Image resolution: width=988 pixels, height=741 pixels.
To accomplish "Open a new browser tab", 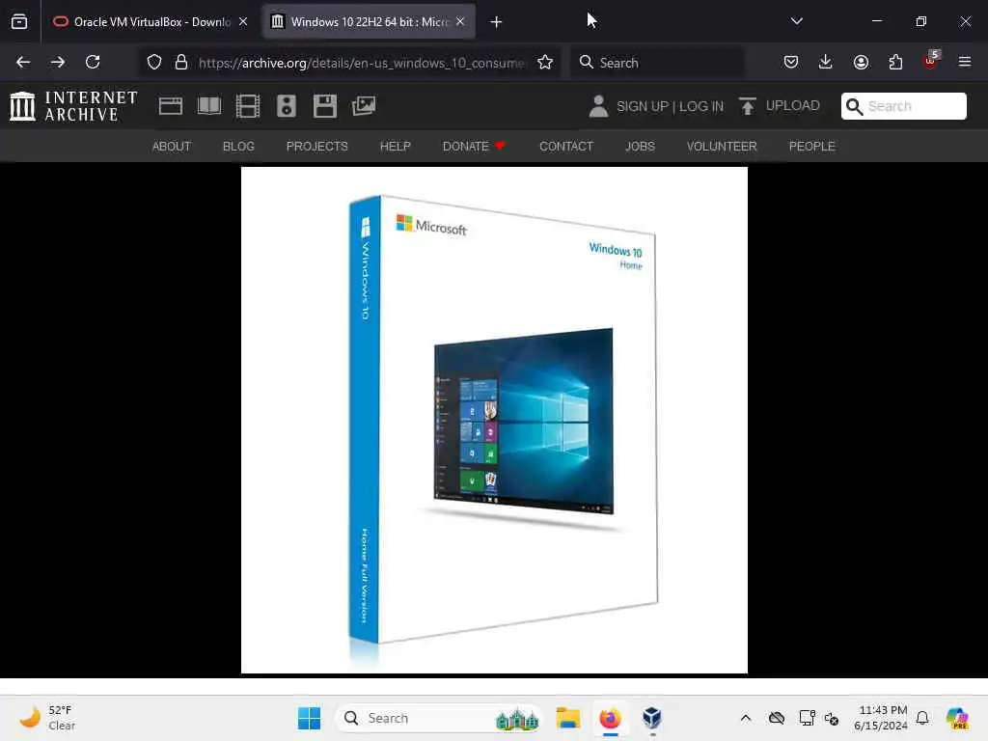I will (496, 22).
